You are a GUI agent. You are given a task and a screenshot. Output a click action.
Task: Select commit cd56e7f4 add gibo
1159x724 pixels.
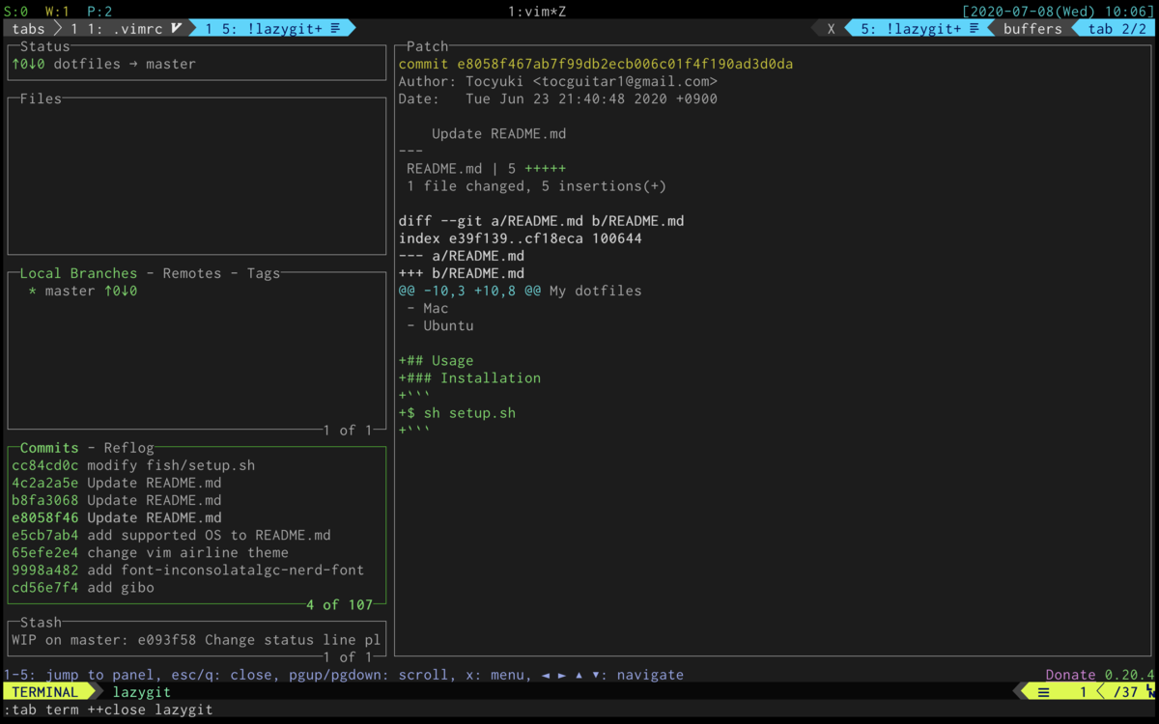click(197, 587)
